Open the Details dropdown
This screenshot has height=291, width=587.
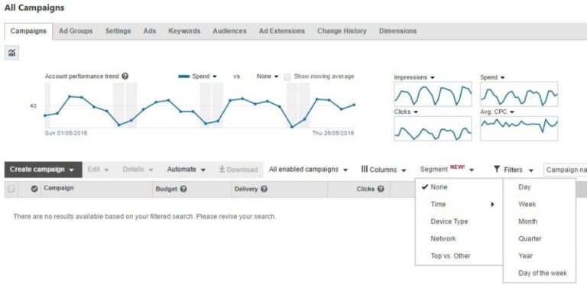point(138,170)
